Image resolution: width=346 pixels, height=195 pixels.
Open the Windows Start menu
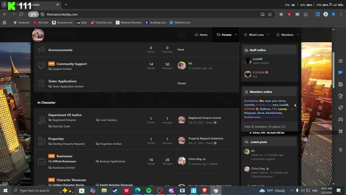(x=5, y=191)
